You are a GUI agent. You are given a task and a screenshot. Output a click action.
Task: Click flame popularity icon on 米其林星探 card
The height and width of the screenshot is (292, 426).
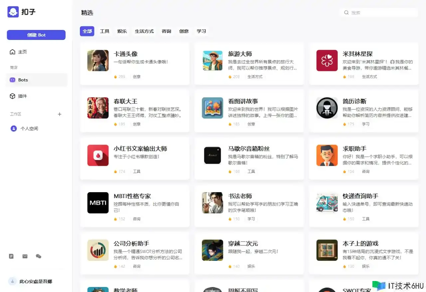click(344, 77)
